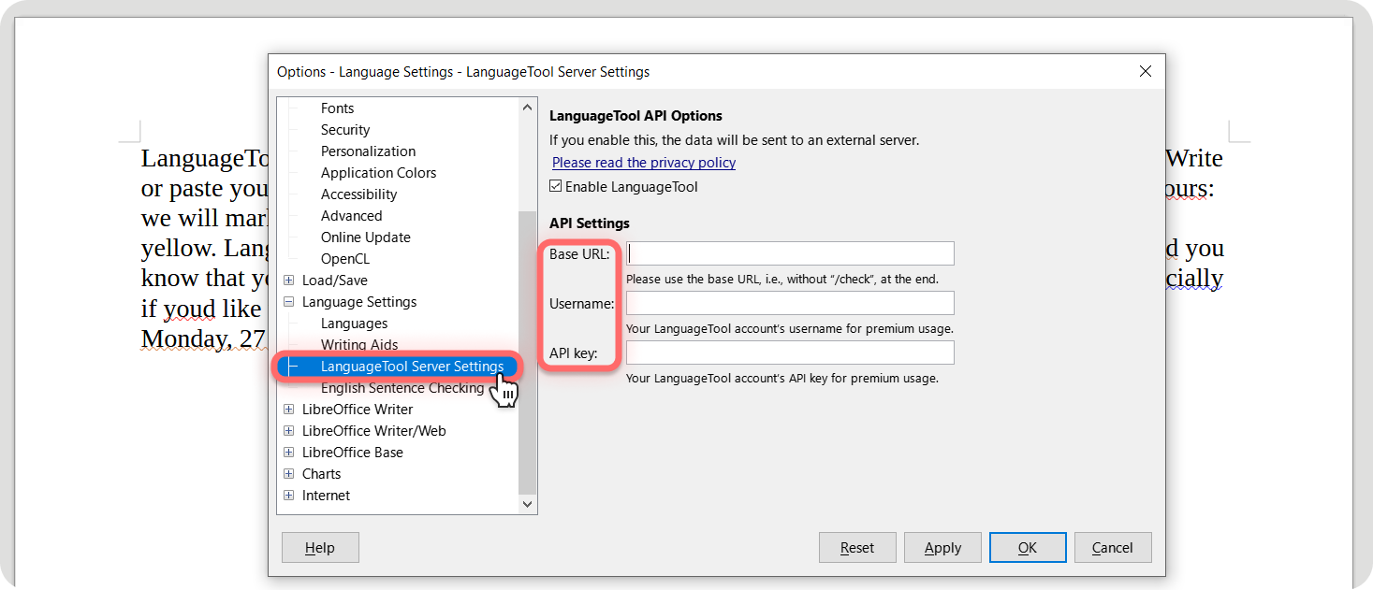Open Help for this dialog
The width and height of the screenshot is (1373, 590).
pos(320,548)
